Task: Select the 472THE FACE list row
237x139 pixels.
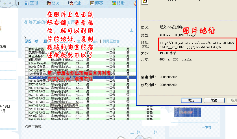Action: 81,91
